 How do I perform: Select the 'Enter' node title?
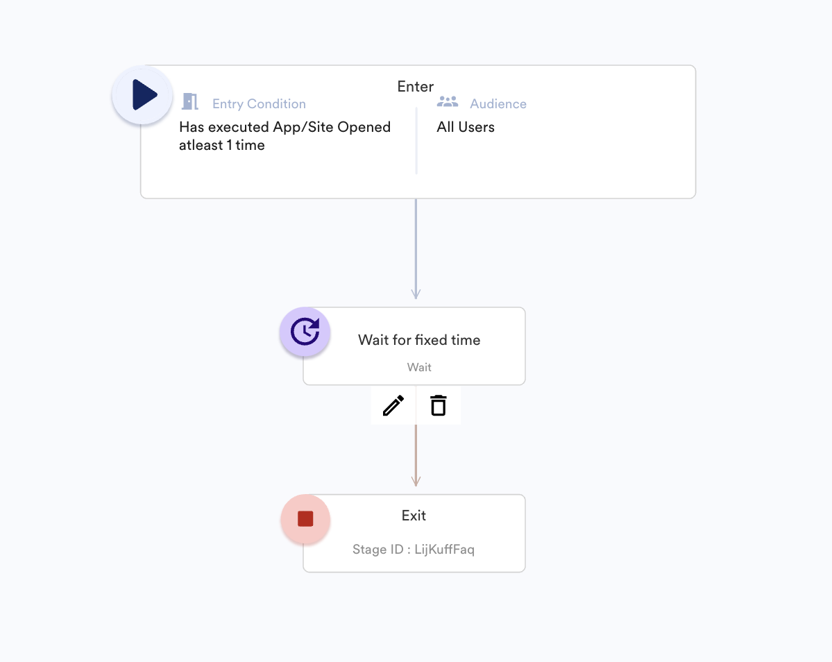coord(415,87)
